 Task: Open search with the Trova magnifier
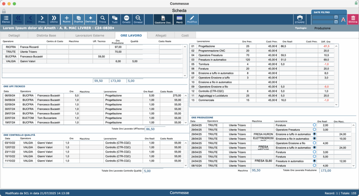point(102,19)
